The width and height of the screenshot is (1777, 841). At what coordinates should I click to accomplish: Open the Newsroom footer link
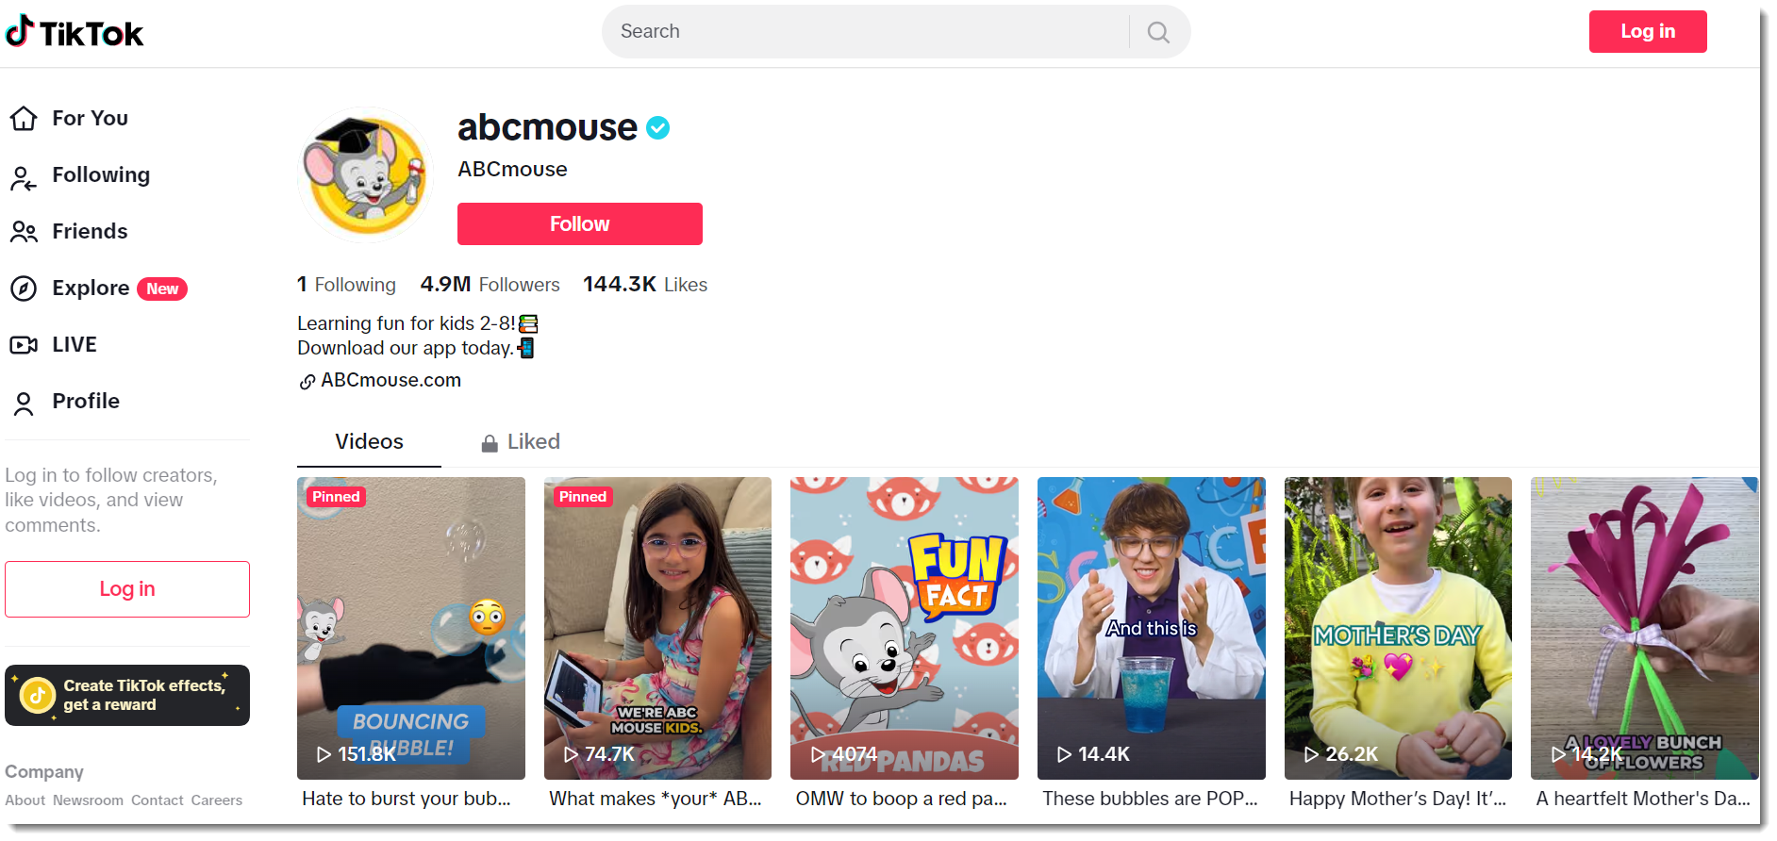(88, 800)
